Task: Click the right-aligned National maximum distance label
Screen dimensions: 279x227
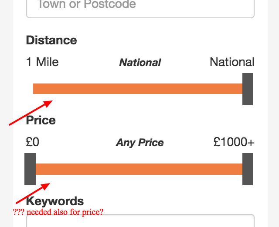Action: click(232, 62)
